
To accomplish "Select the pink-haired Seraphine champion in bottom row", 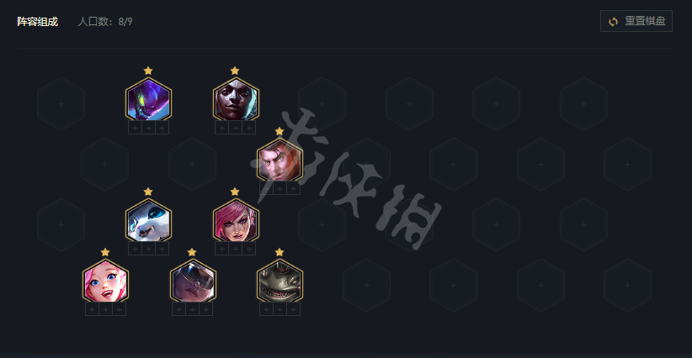I will pos(105,281).
